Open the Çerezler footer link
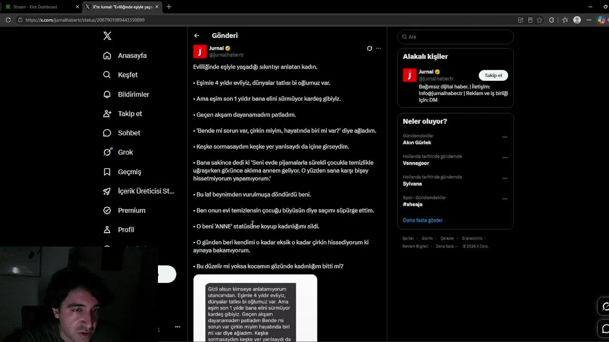The width and height of the screenshot is (609, 342). 447,238
